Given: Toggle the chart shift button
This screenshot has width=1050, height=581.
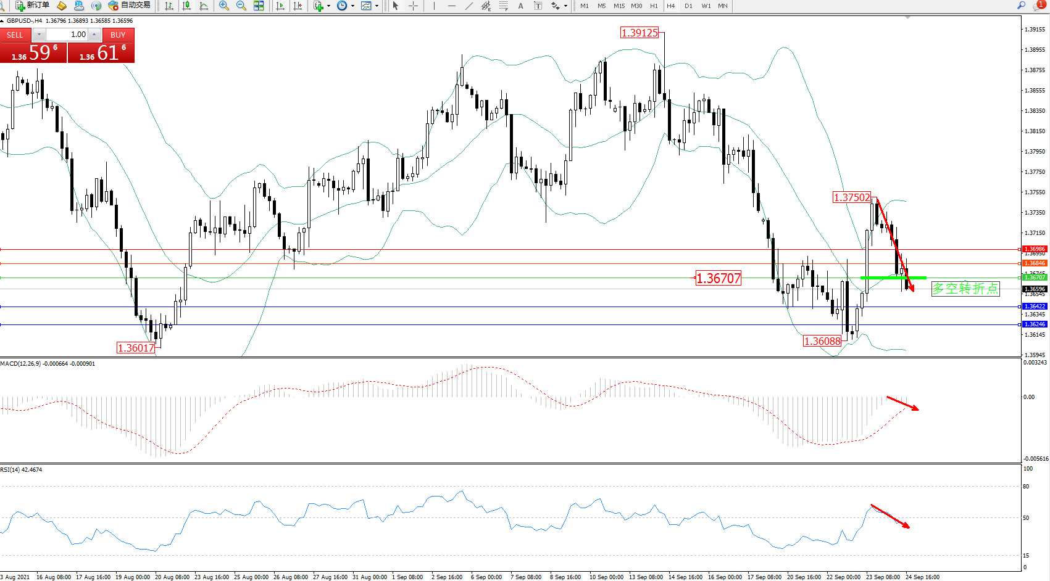Looking at the screenshot, I should [298, 6].
